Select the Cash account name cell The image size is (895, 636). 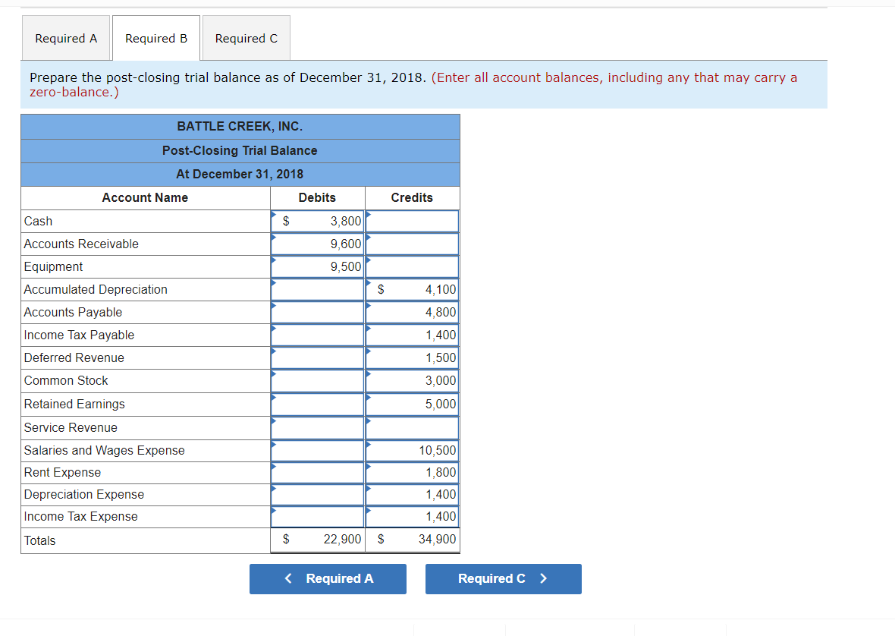pyautogui.click(x=146, y=221)
